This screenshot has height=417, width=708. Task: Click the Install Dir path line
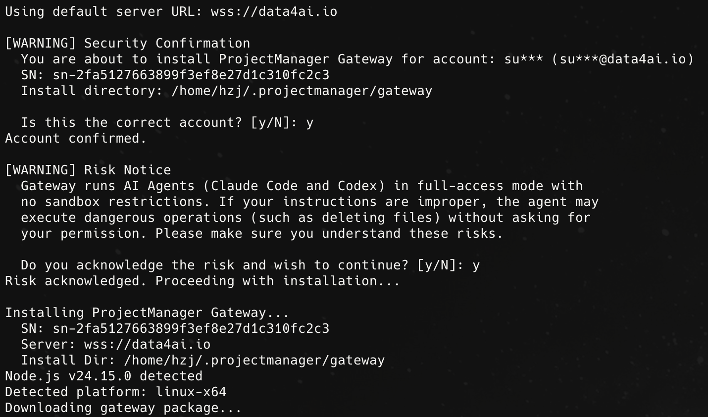[202, 360]
